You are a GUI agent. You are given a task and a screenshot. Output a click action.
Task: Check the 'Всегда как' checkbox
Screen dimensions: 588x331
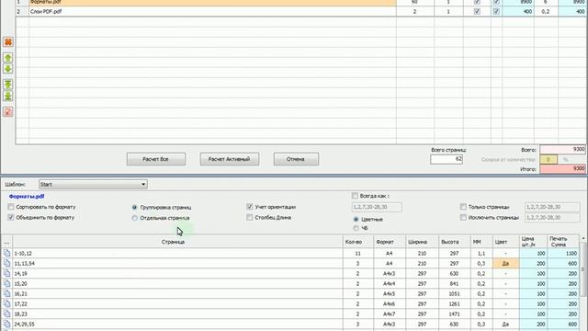[x=355, y=196]
